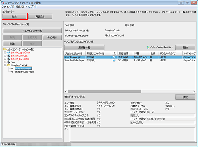This screenshot has height=147, width=198.
Task: Click the 登録 register button
Action: (15, 17)
